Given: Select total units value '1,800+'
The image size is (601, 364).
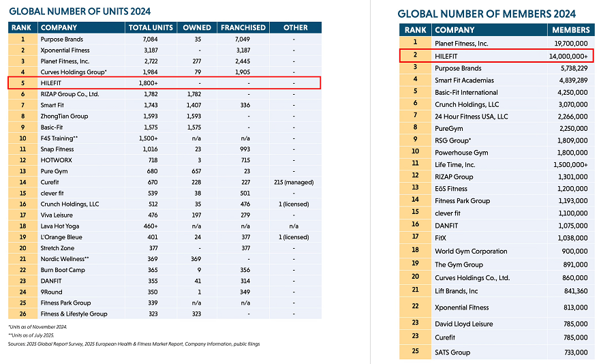Looking at the screenshot, I should [149, 83].
